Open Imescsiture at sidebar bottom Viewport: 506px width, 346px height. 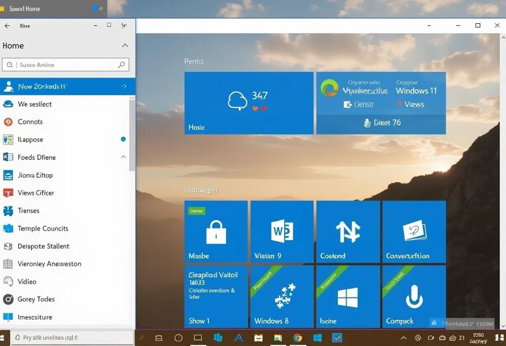tap(65, 317)
